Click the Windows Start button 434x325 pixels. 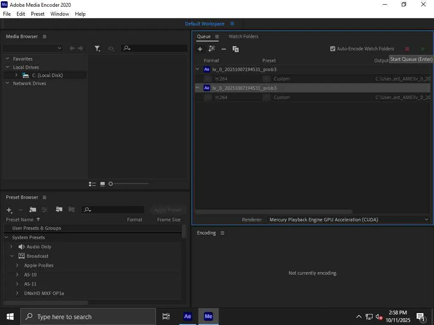coord(10,317)
